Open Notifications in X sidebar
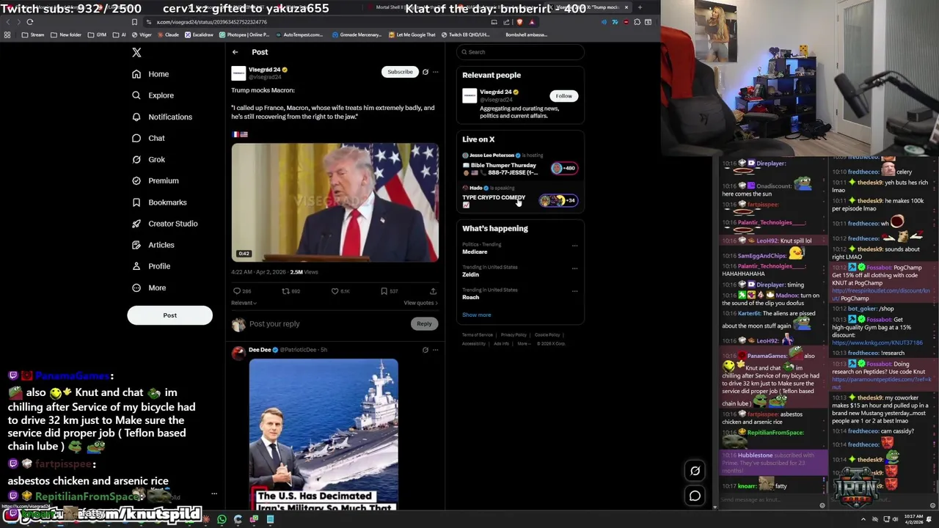 [x=162, y=117]
